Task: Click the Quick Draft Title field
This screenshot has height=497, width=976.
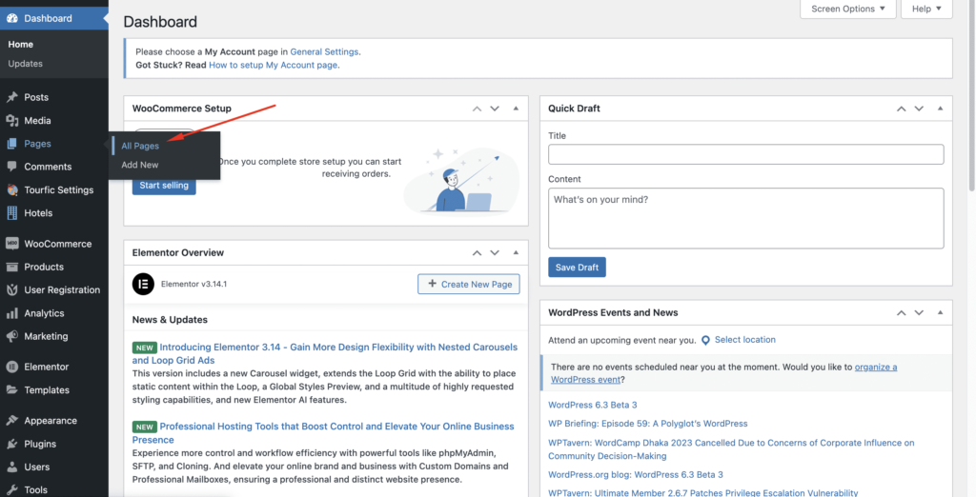Action: pyautogui.click(x=745, y=155)
